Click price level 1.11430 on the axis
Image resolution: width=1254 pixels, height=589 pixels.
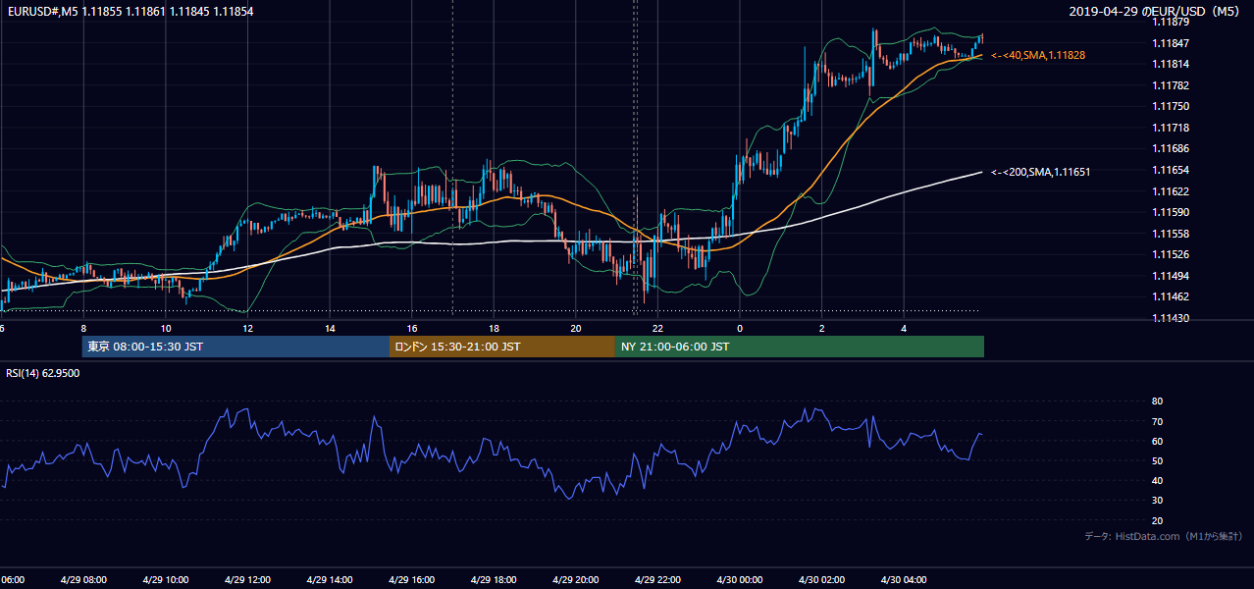[1171, 318]
